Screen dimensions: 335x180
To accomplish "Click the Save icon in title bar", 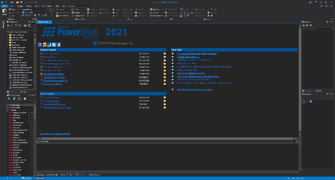I will click(x=12, y=3).
